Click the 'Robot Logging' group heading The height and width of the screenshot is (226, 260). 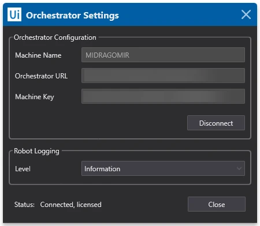[36, 151]
